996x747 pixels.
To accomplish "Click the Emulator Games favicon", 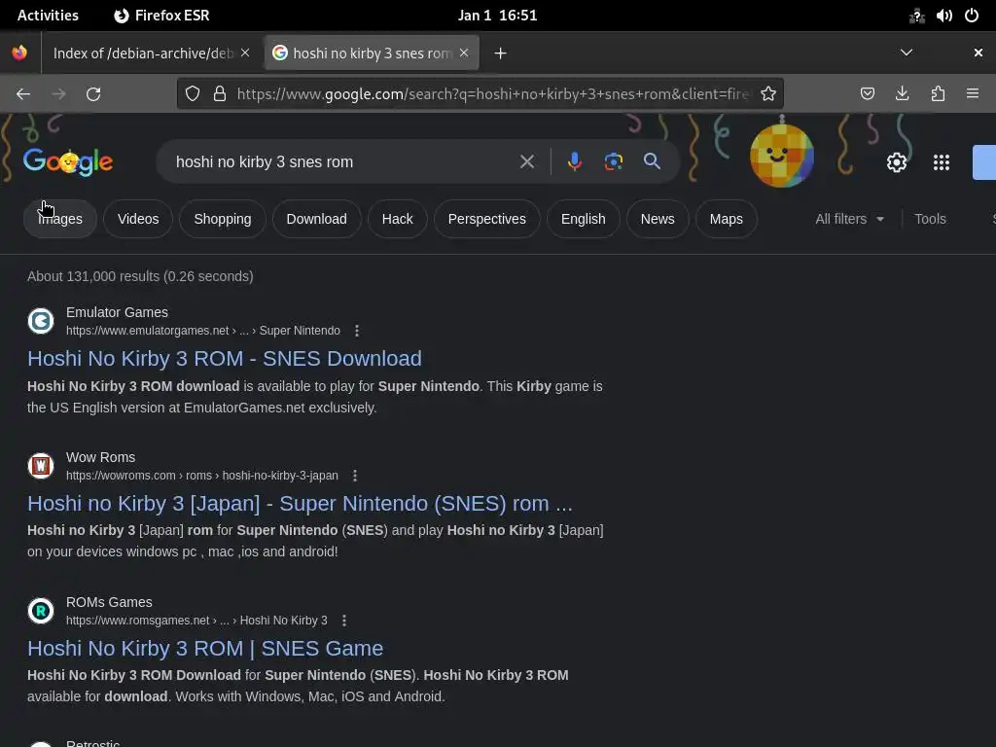I will click(x=41, y=321).
